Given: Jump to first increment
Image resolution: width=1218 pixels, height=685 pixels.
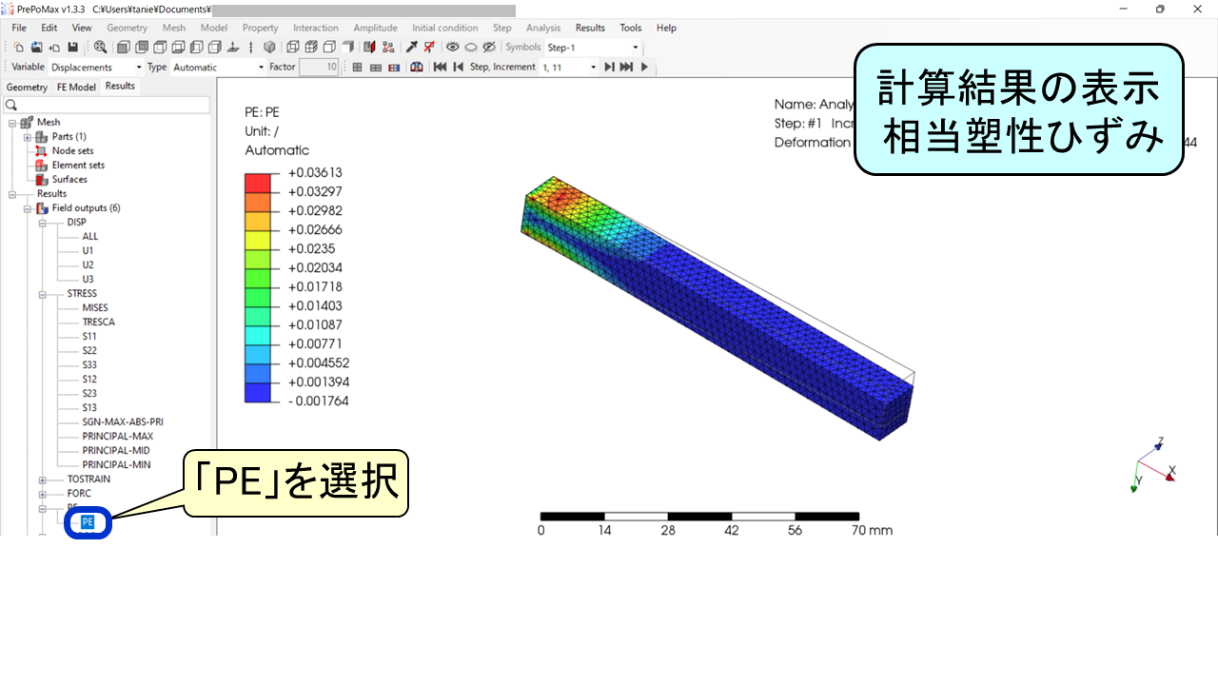Looking at the screenshot, I should coord(440,68).
